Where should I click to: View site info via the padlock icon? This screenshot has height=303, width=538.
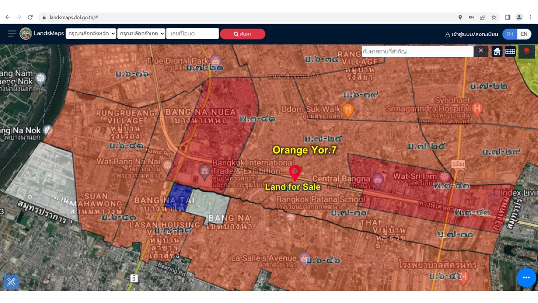point(44,17)
